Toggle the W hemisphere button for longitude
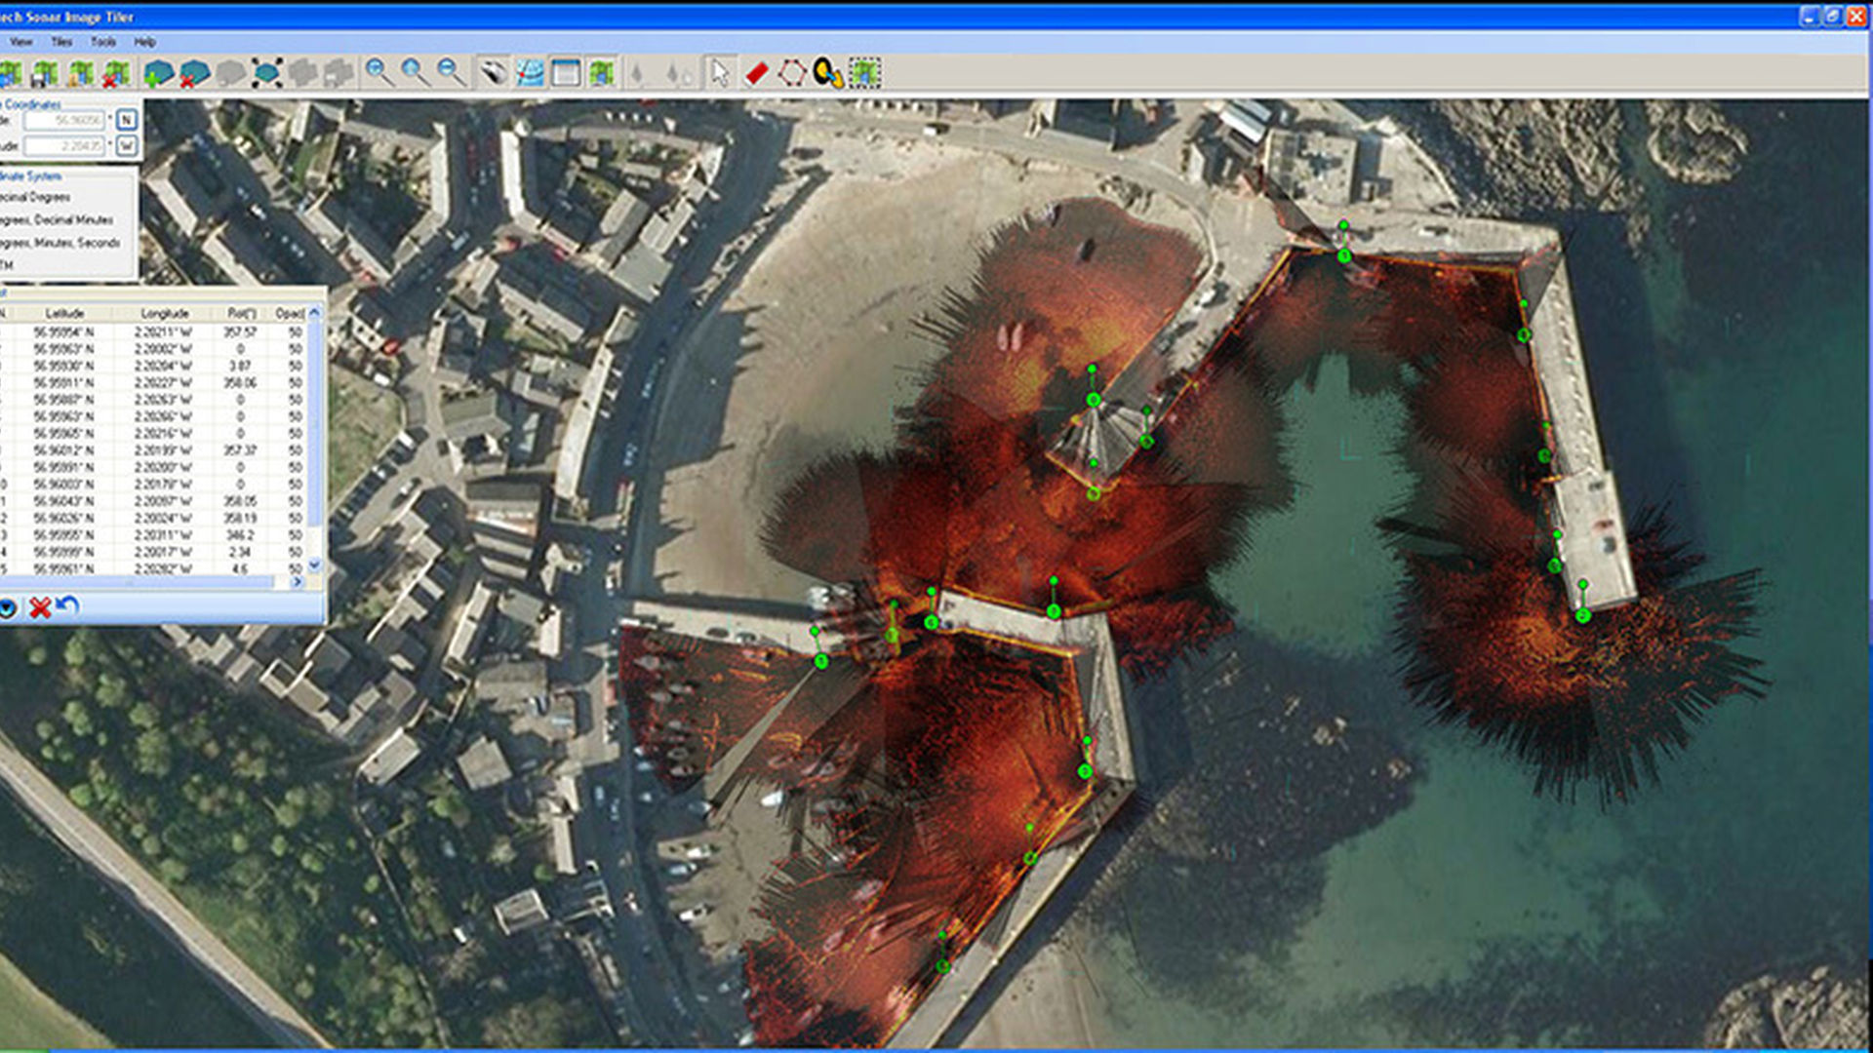This screenshot has height=1053, width=1873. [x=126, y=146]
